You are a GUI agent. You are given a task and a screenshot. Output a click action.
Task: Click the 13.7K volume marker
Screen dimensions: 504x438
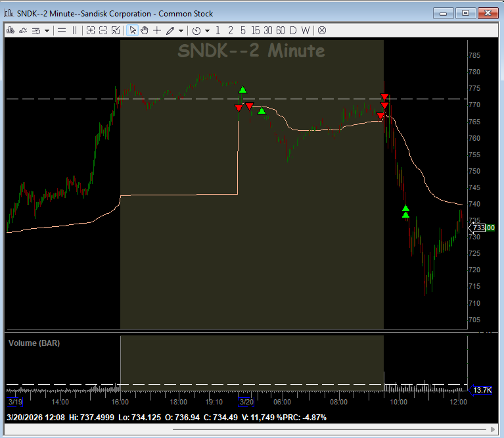(x=481, y=390)
